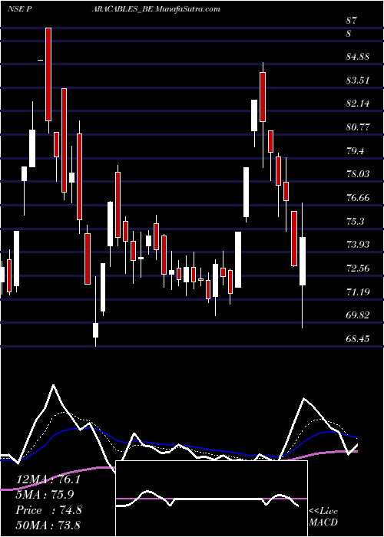Click inside the boxed Live MACD inset chart
Viewport: 384px width, 537px height.
211,499
